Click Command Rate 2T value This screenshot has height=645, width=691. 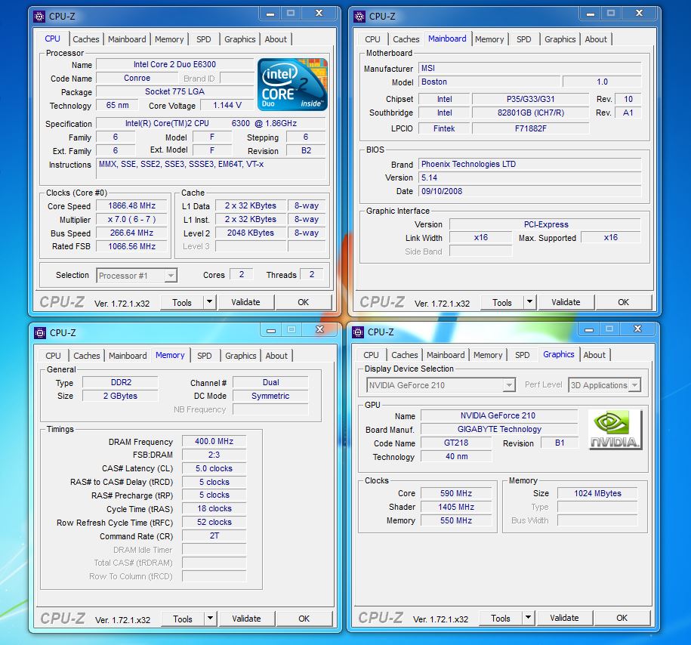coord(214,535)
